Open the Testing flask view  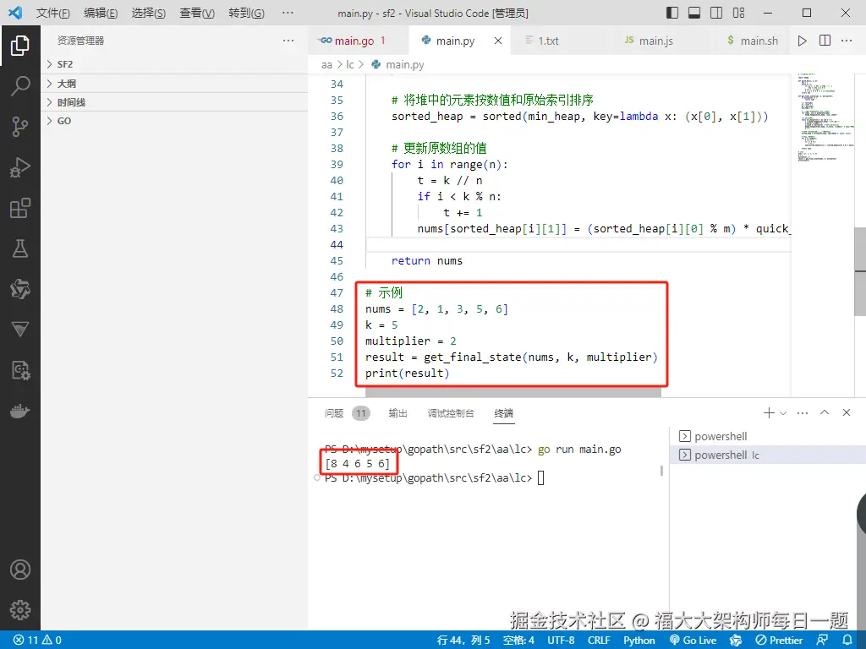20,248
